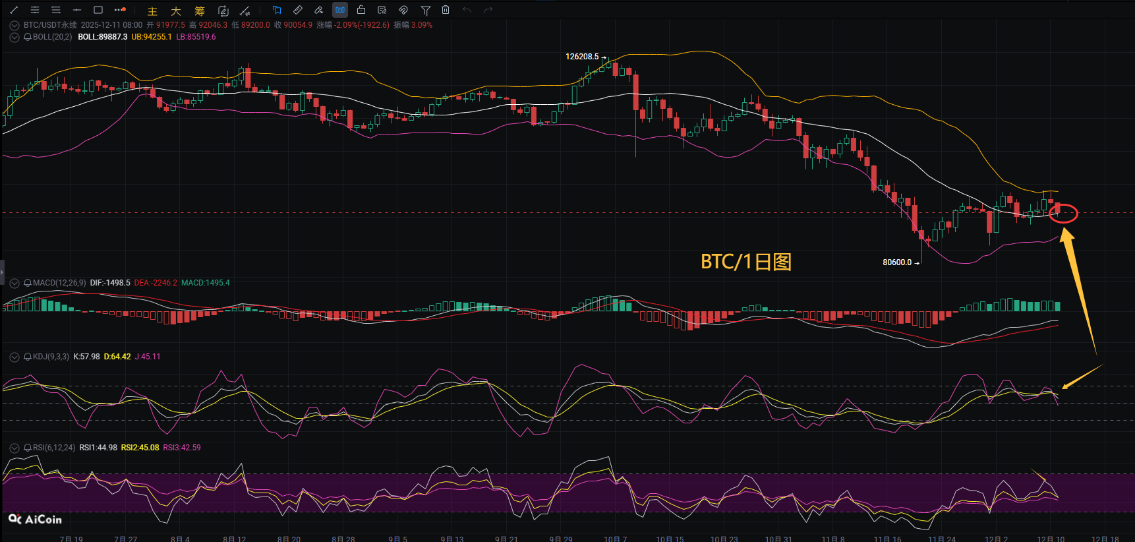1135x542 pixels.
Task: Click the 筹 chip distribution button
Action: 199,11
